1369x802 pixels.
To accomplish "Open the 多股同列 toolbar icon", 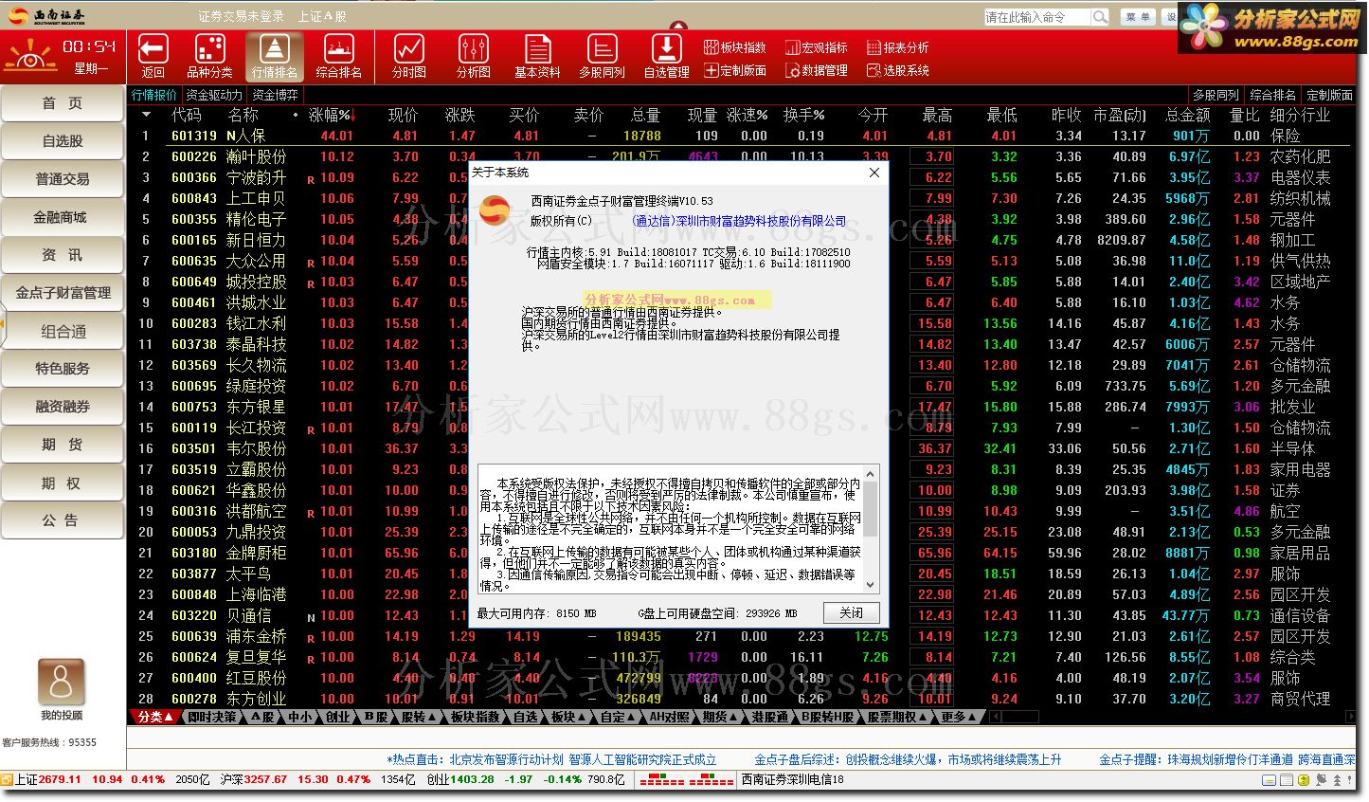I will click(x=602, y=56).
